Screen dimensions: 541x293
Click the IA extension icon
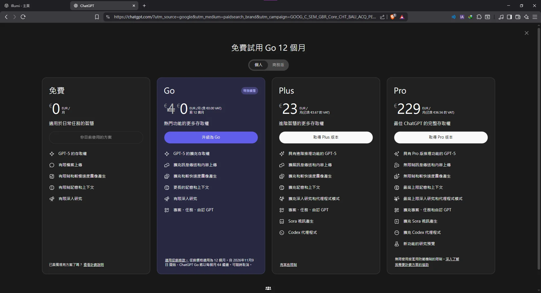(462, 17)
